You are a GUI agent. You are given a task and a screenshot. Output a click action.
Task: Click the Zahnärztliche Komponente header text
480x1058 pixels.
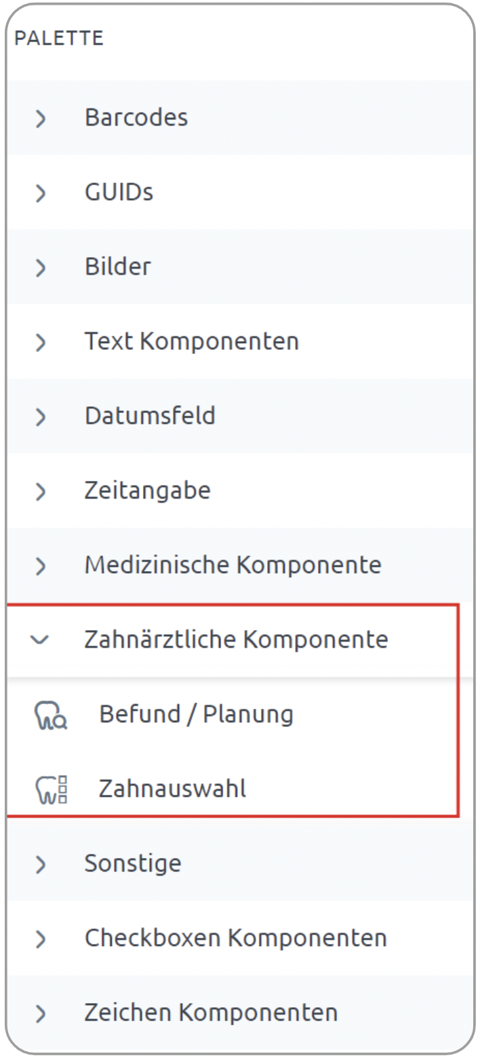click(236, 639)
